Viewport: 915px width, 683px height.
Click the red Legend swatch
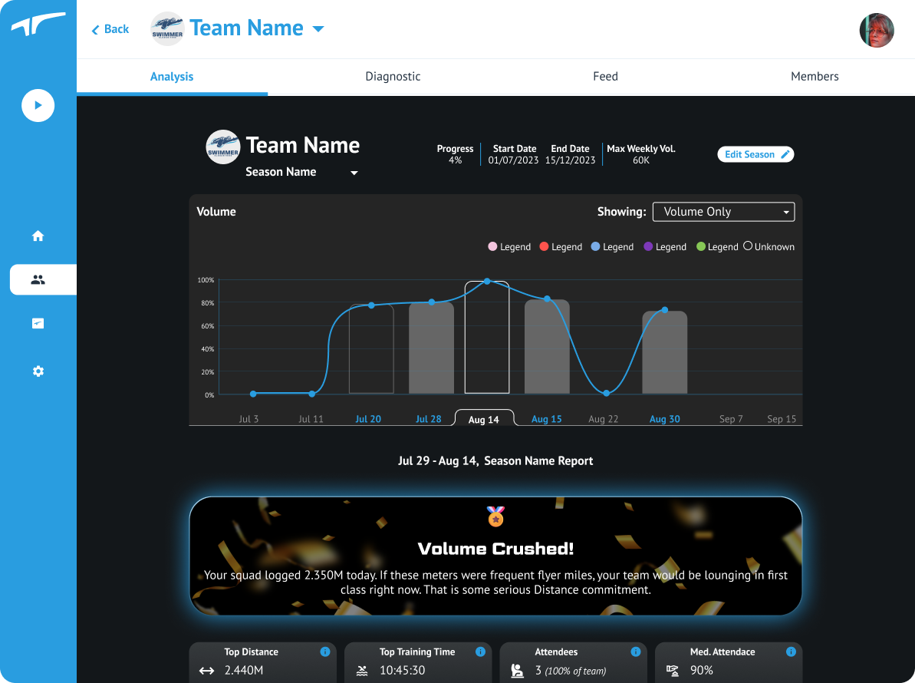pos(544,246)
